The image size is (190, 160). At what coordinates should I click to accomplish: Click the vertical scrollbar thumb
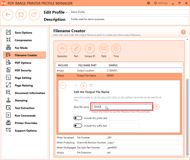187,117
